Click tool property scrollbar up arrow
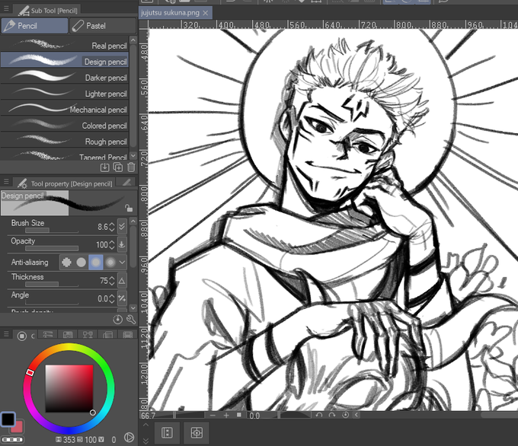Screen dimensions: 518x446 (x=133, y=221)
